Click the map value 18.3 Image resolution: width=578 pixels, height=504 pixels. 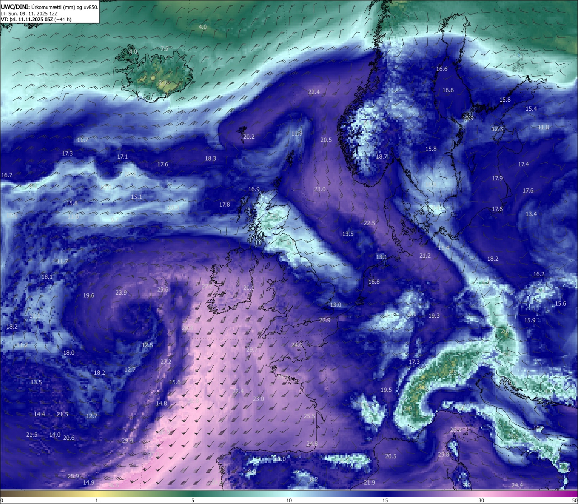pos(210,158)
